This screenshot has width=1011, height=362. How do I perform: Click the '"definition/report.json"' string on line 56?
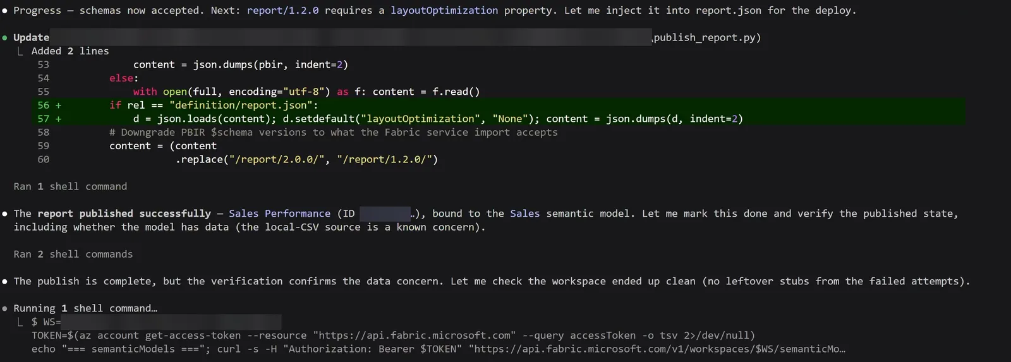point(241,105)
